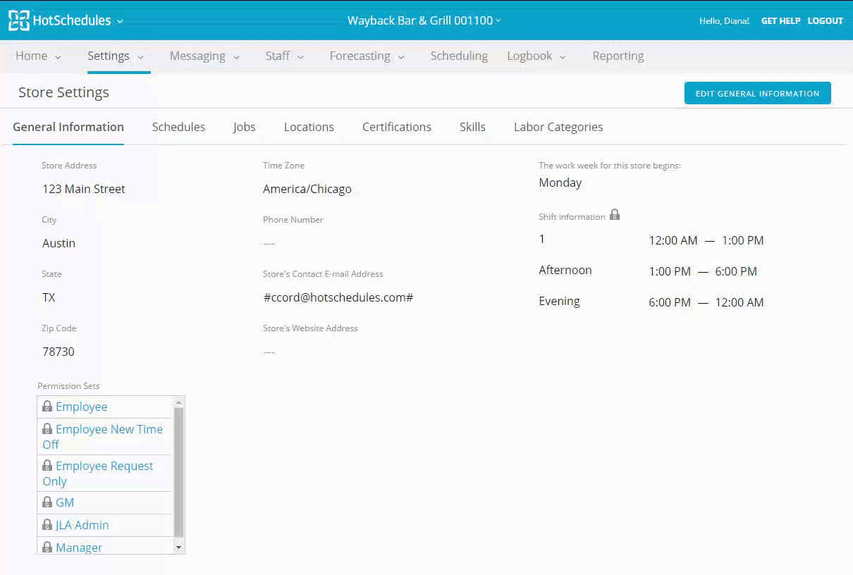Open the JLA Admin permission set
This screenshot has width=853, height=575.
pyautogui.click(x=82, y=525)
